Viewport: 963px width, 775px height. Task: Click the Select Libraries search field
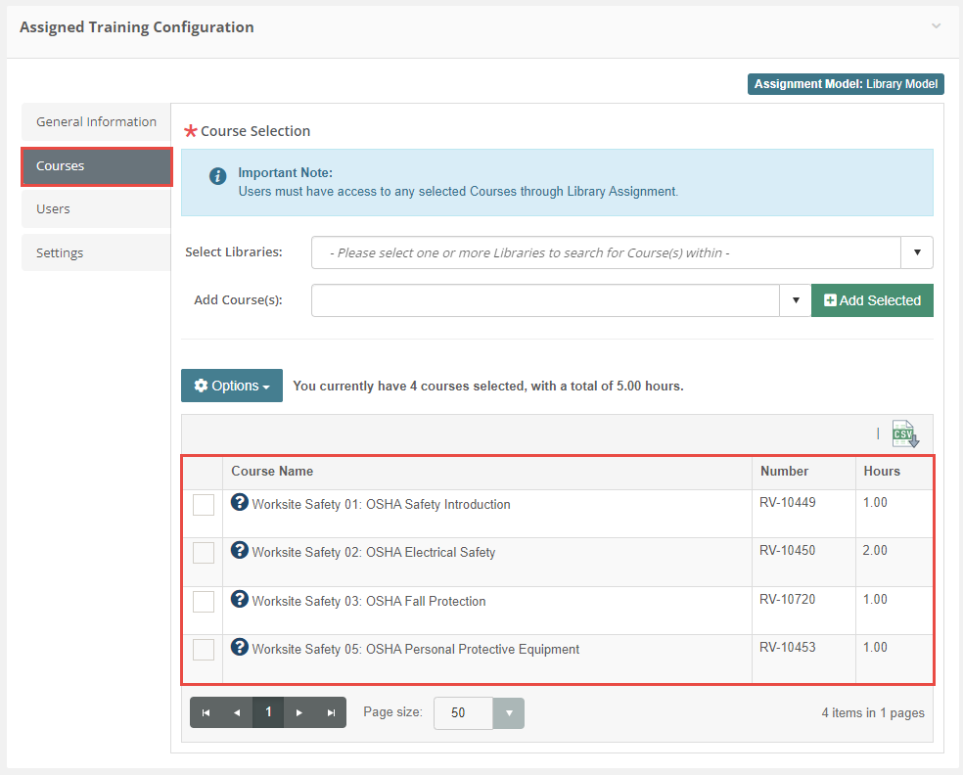[606, 252]
